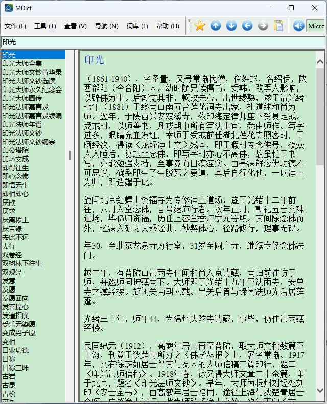327x404 pixels.
Task: Go to next entry with down arrow
Action: [x=231, y=26]
